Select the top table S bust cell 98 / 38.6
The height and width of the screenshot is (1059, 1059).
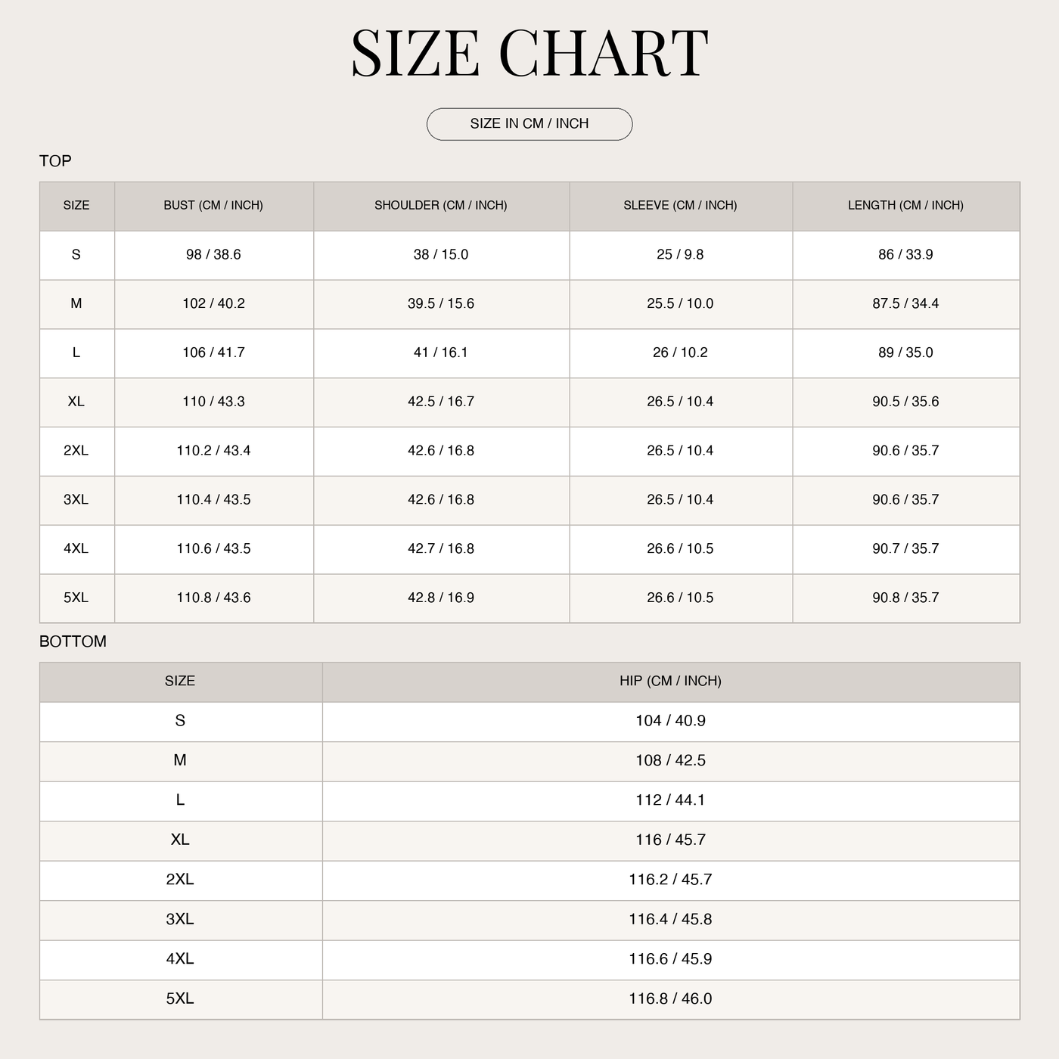pyautogui.click(x=213, y=255)
